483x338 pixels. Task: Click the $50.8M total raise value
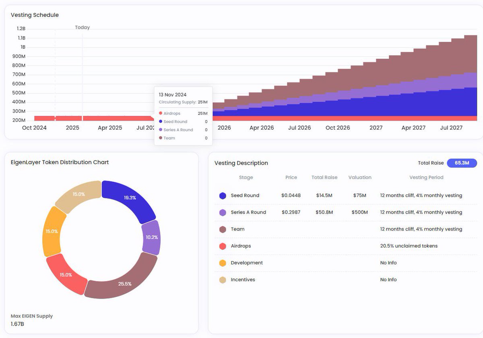[324, 212]
